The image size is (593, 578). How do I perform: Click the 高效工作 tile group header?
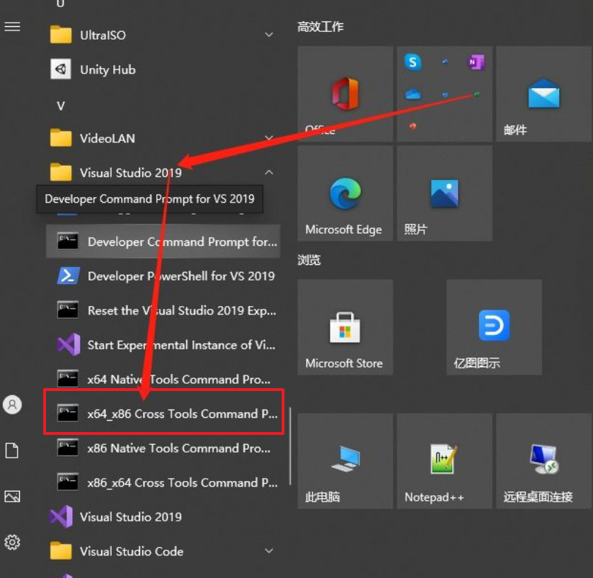point(321,27)
